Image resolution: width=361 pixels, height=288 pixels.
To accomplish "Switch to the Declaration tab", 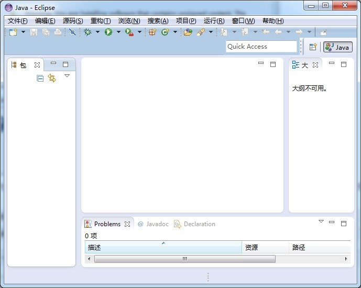I will pos(195,224).
